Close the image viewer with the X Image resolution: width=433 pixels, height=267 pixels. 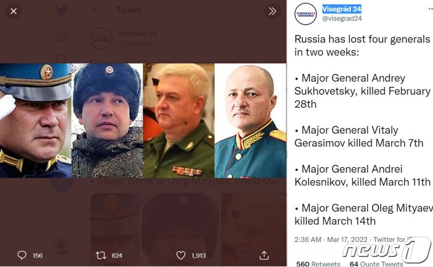point(14,11)
